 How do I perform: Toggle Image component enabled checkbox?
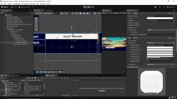pyautogui.click(x=132, y=13)
